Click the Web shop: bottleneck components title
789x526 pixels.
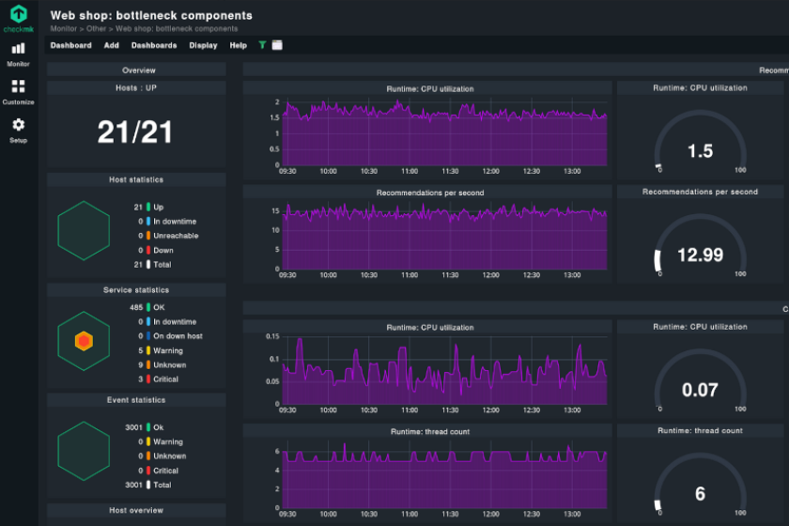(151, 16)
